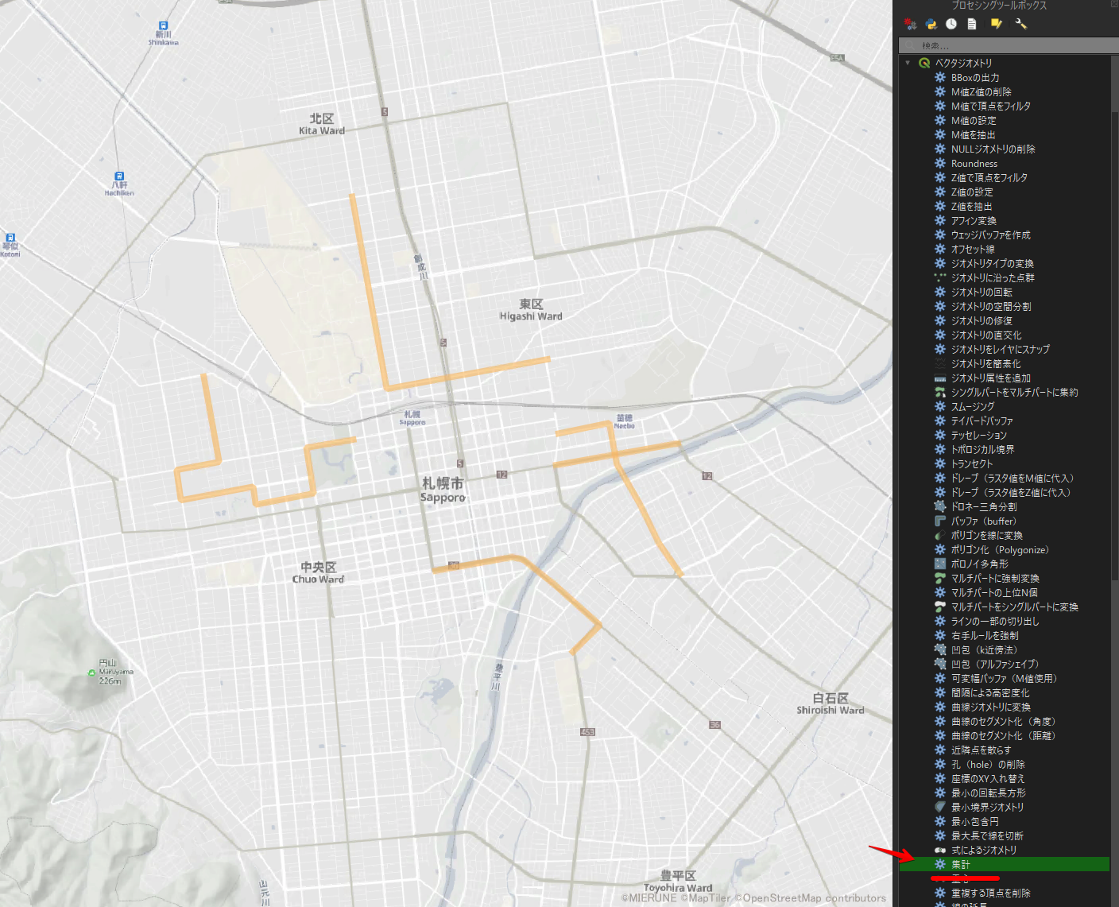This screenshot has width=1119, height=907.
Task: Select ドレープ（ラスタ値をZ値に代入）algorithm
Action: coord(1011,492)
